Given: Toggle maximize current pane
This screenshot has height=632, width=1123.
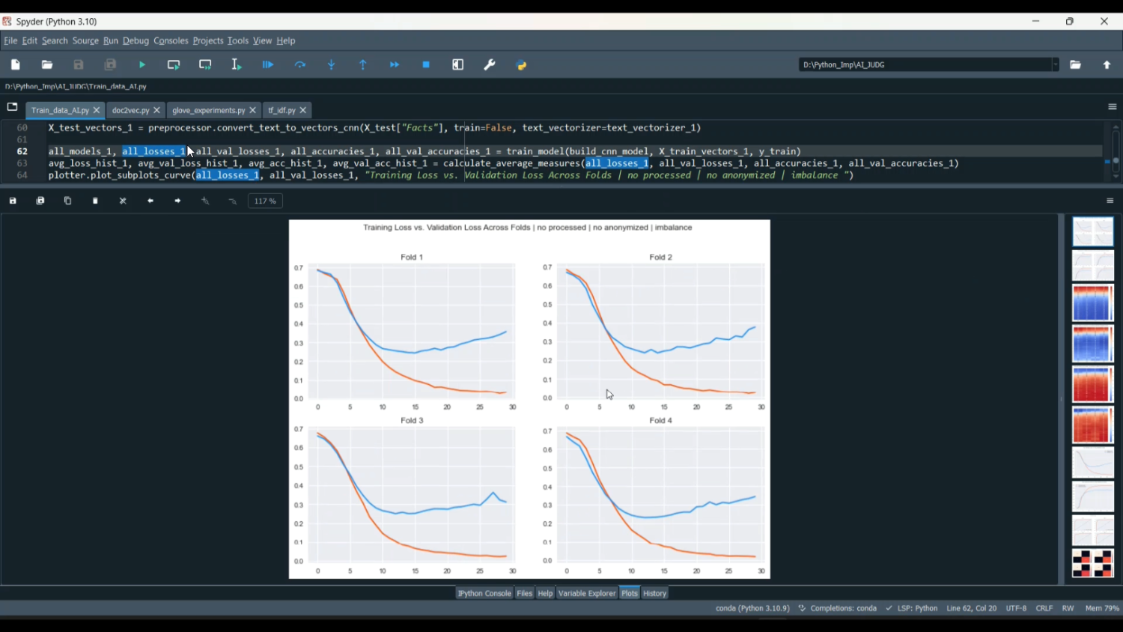Looking at the screenshot, I should (458, 65).
